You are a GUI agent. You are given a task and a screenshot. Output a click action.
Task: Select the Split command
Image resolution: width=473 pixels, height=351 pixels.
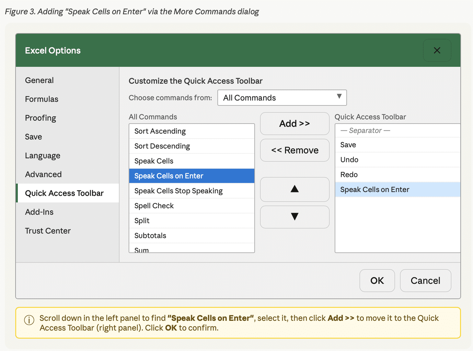[x=192, y=221]
